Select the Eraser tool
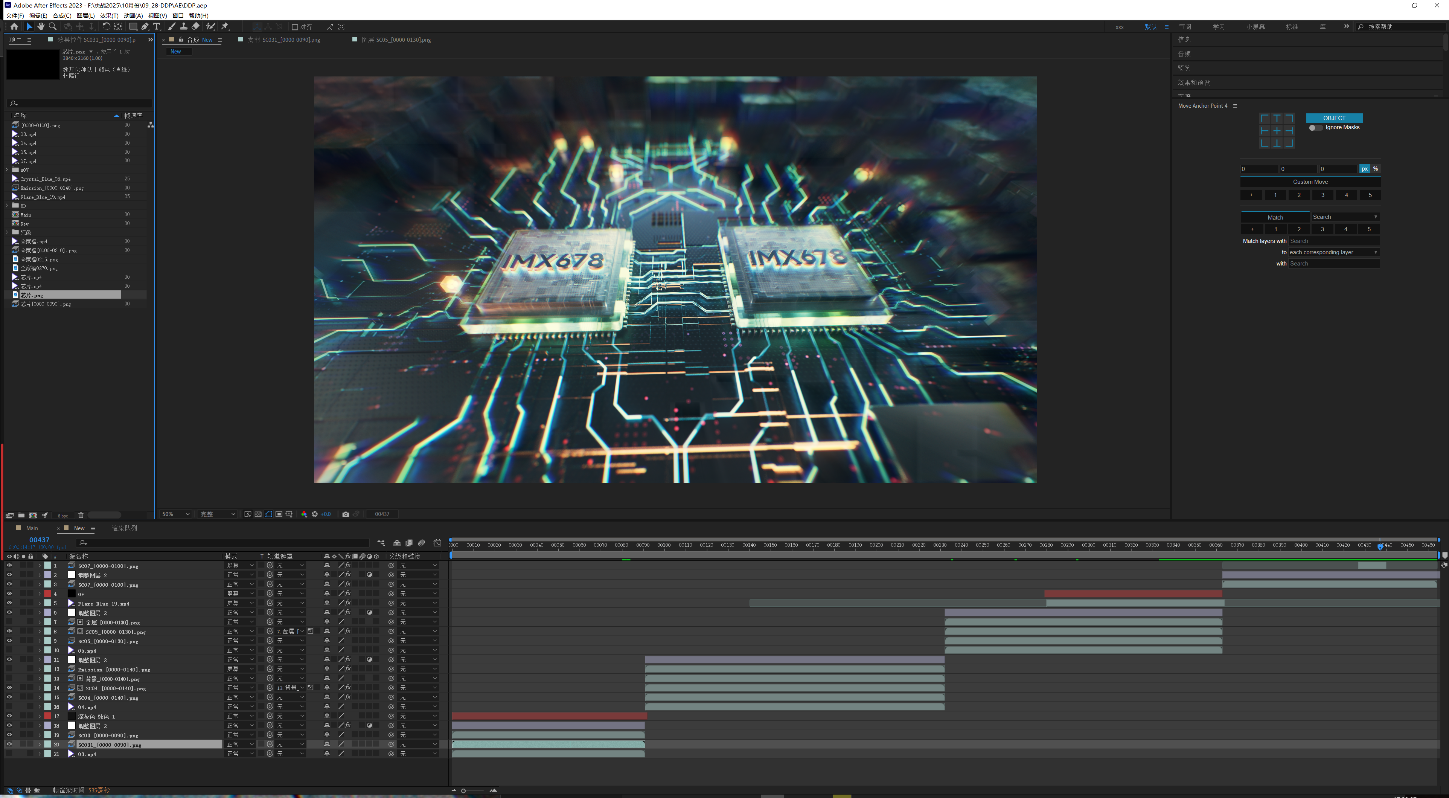Viewport: 1449px width, 798px height. [195, 26]
